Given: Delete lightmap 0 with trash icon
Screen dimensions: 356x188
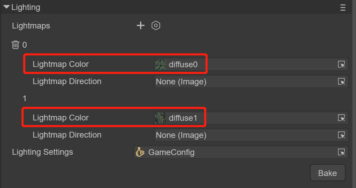Looking at the screenshot, I should 15,45.
